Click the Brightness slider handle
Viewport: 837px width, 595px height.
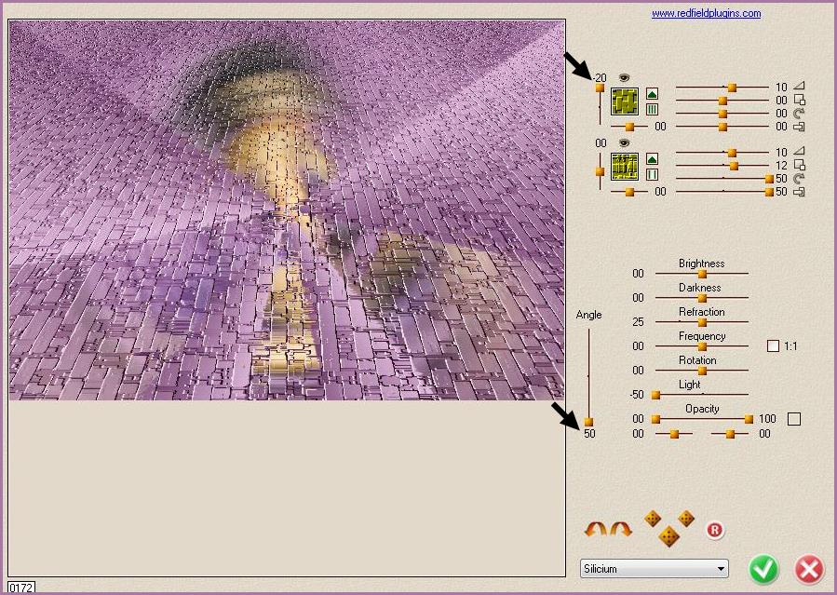click(702, 274)
